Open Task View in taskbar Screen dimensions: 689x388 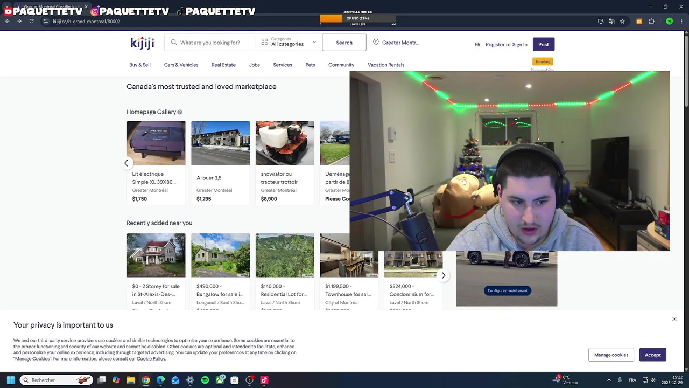click(101, 380)
